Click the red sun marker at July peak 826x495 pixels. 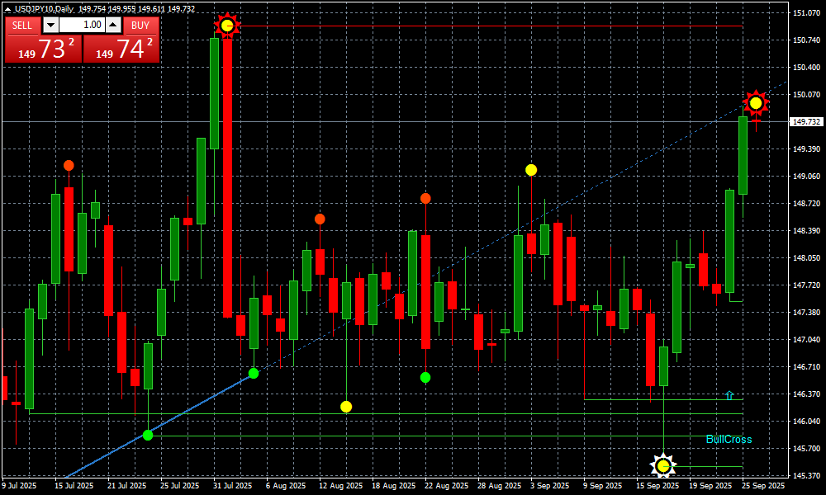pyautogui.click(x=227, y=26)
